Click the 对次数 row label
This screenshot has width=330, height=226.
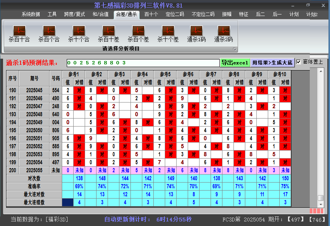click(34, 178)
